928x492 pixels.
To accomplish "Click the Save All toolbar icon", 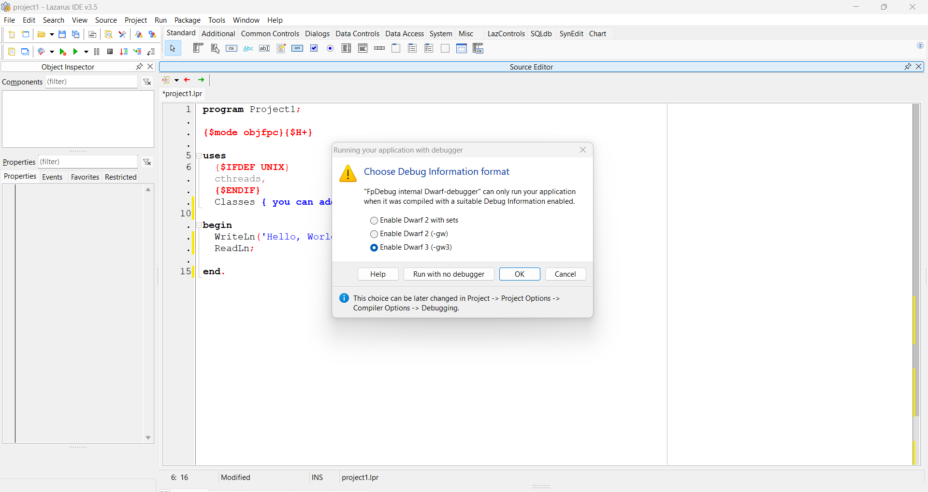I will click(x=75, y=34).
